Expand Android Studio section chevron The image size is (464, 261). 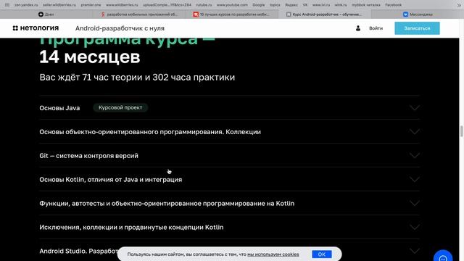click(x=415, y=251)
